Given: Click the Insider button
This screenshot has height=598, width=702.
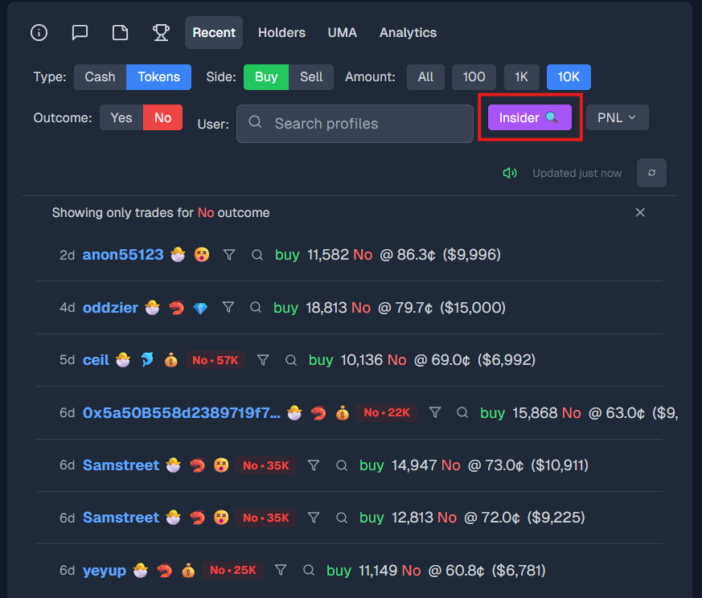Looking at the screenshot, I should point(530,117).
